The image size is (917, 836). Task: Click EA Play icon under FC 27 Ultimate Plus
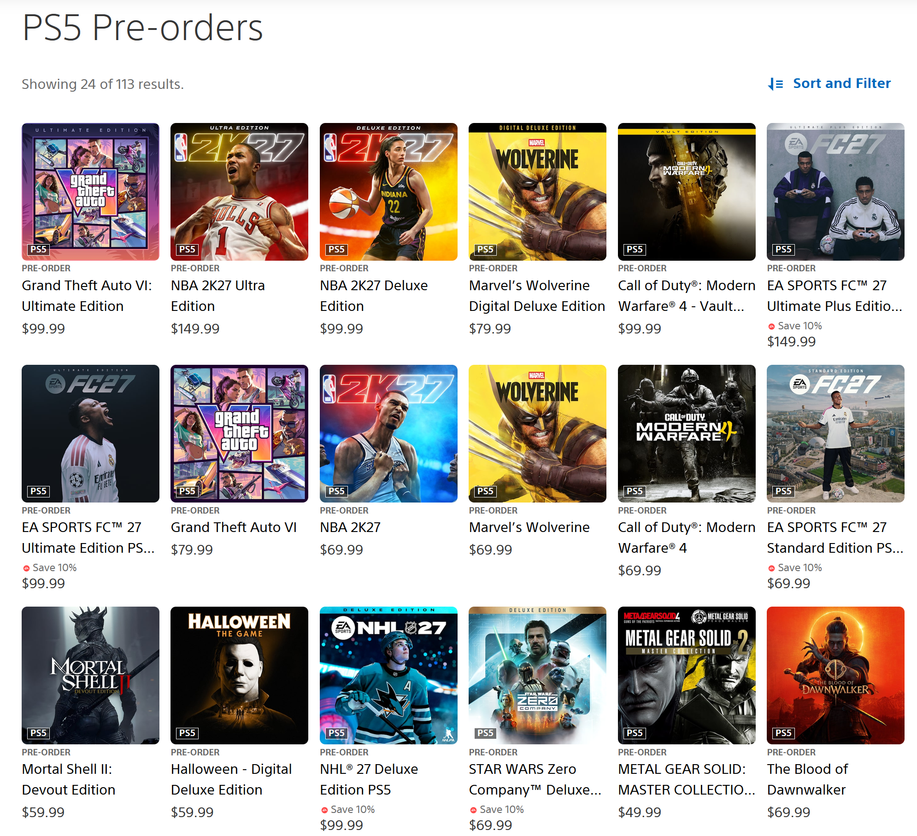(x=771, y=327)
